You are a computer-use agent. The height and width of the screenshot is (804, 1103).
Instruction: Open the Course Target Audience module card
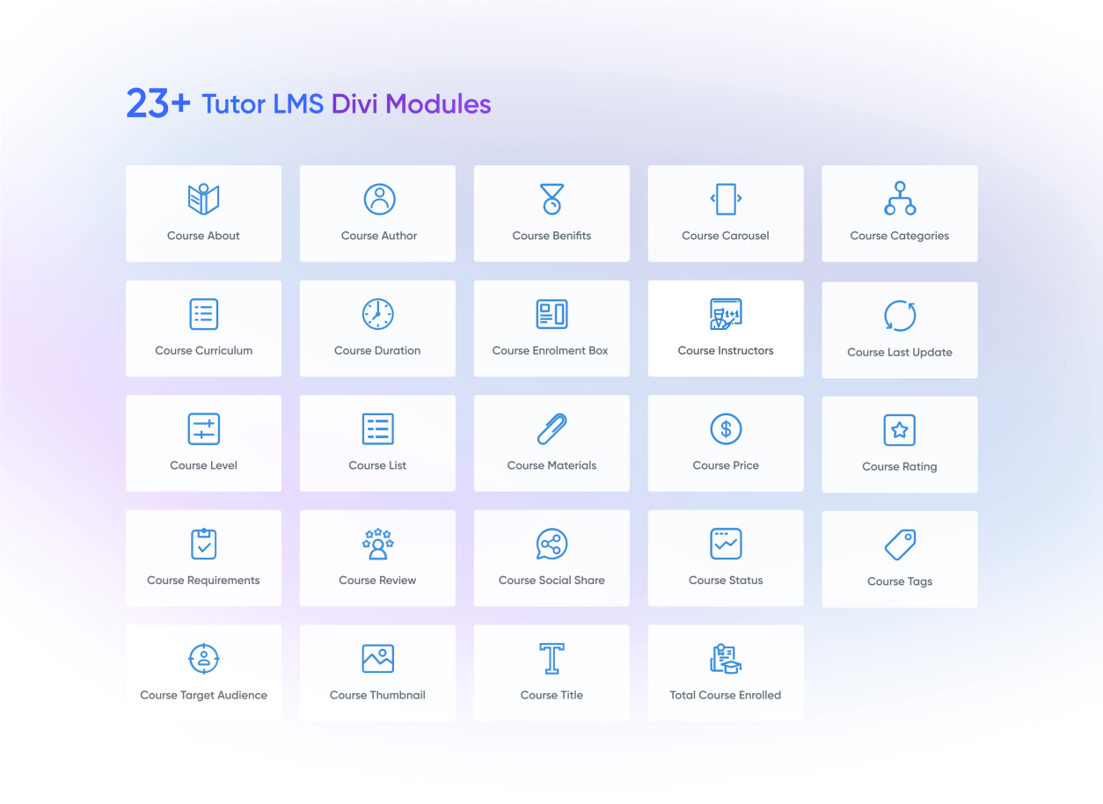(x=203, y=673)
